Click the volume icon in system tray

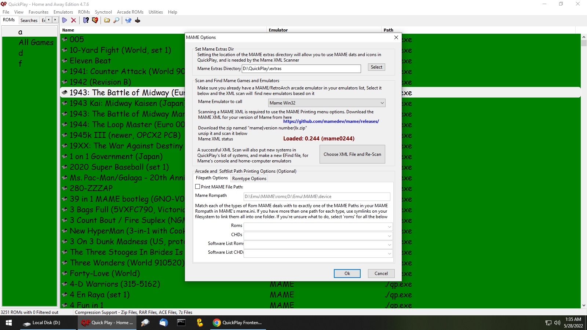point(557,323)
